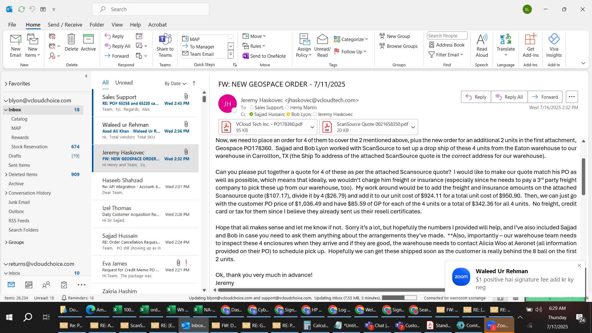Collapse the blyon@vcloudchoice.com account
Image resolution: width=592 pixels, height=333 pixels.
pyautogui.click(x=6, y=101)
